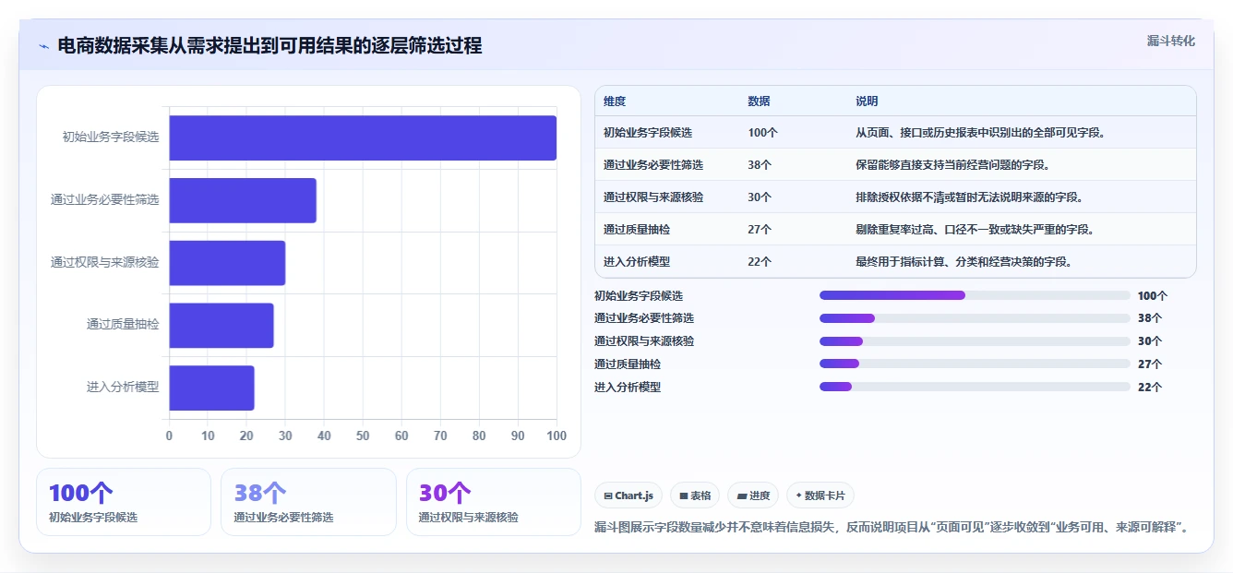Click the 进入分析模型 progress bar showing 22个
This screenshot has width=1233, height=573.
(975, 387)
